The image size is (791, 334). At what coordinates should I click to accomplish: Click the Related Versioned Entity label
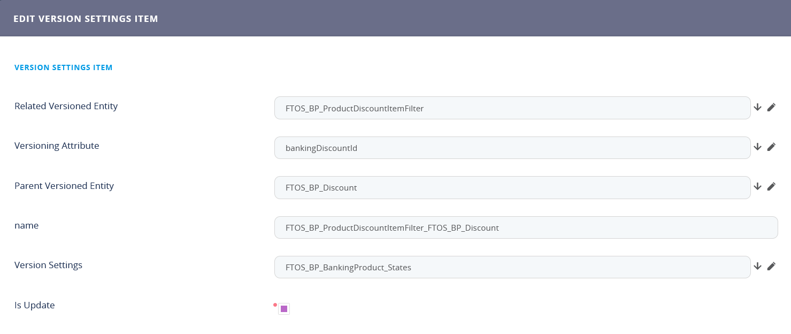coord(66,106)
